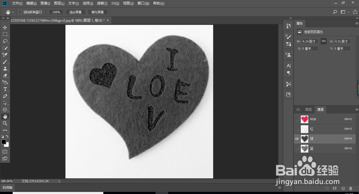The height and width of the screenshot is (194, 359).
Task: Open the extra tools ellipsis menu
Action: pyautogui.click(x=5, y=130)
